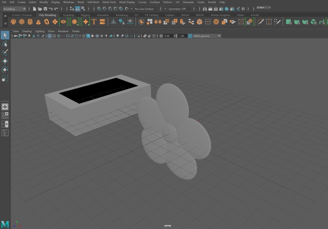Toggle use all lights bulb button
This screenshot has height=229, width=328.
[x=106, y=36]
